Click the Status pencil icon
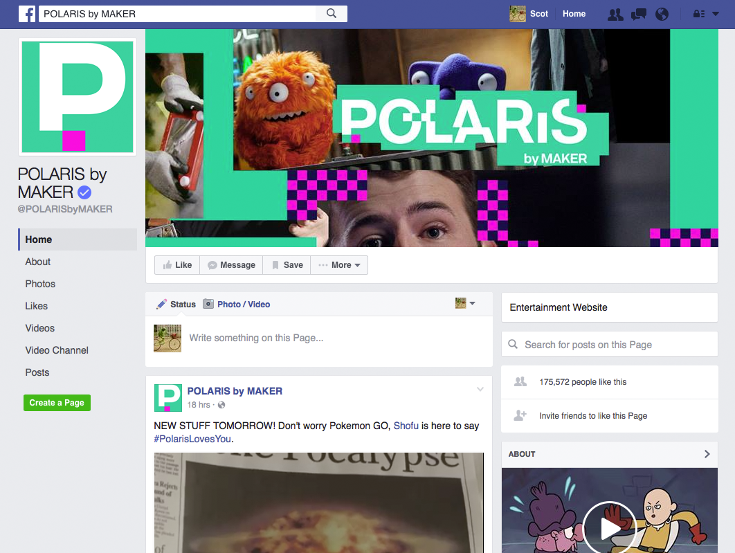This screenshot has height=553, width=735. (162, 304)
